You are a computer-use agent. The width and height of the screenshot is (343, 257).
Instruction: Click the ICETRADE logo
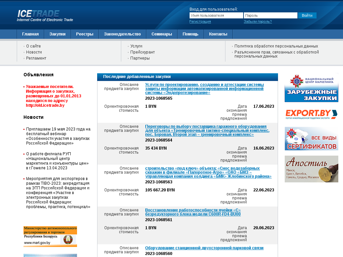click(45, 16)
